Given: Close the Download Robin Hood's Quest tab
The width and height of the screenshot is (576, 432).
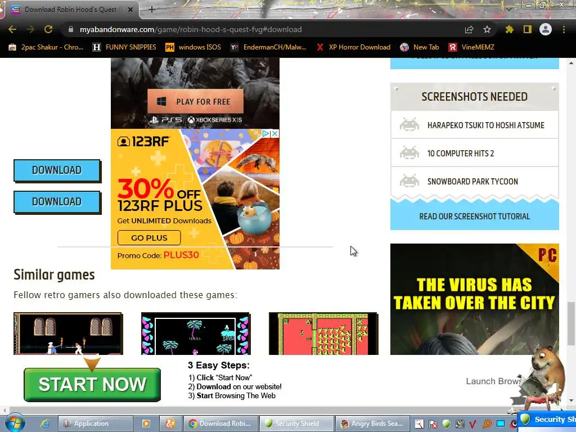Looking at the screenshot, I should click(130, 10).
